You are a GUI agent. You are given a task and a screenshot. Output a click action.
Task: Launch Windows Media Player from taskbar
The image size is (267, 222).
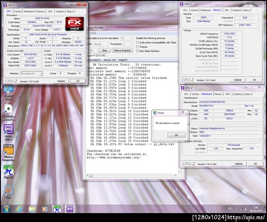[44, 209]
